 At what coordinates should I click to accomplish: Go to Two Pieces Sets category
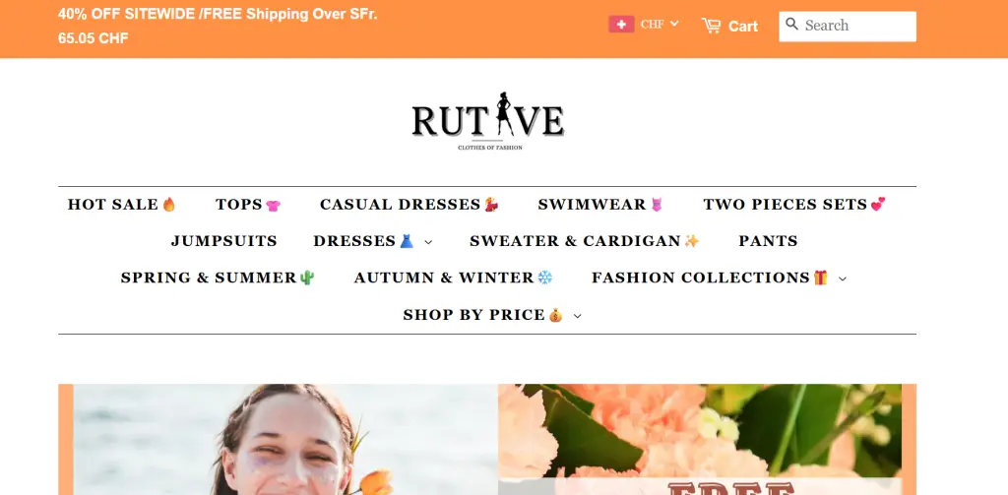click(794, 205)
